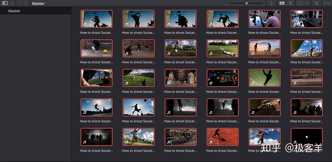The image size is (332, 162).
Task: Select clip of feet with yellow ball
Action: coord(97,49)
